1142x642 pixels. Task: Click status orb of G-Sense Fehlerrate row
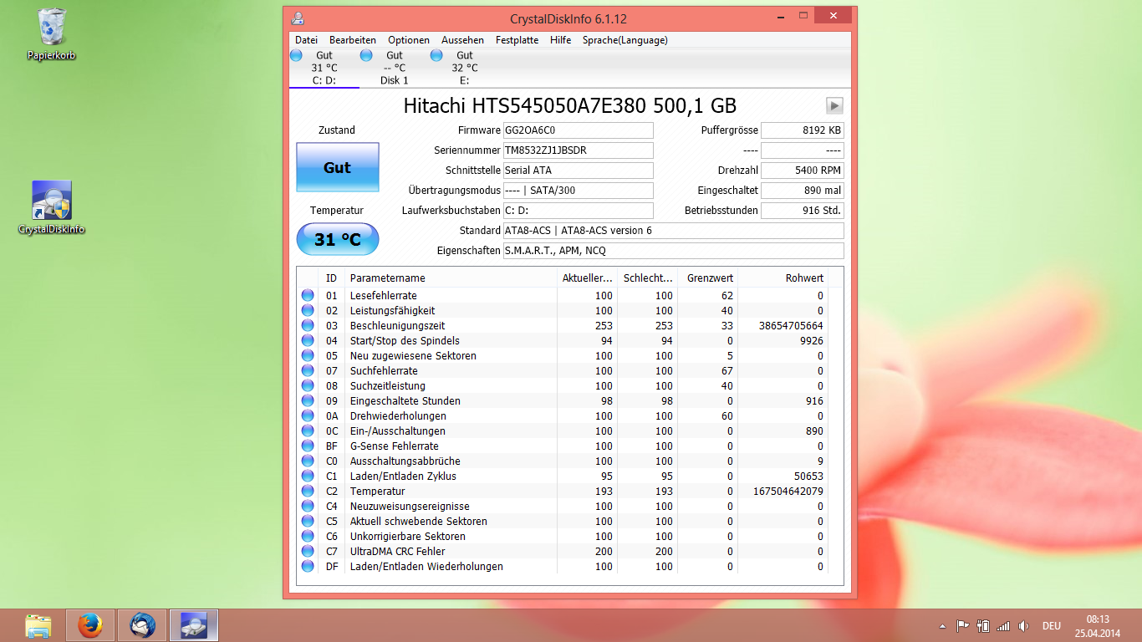[x=308, y=446]
